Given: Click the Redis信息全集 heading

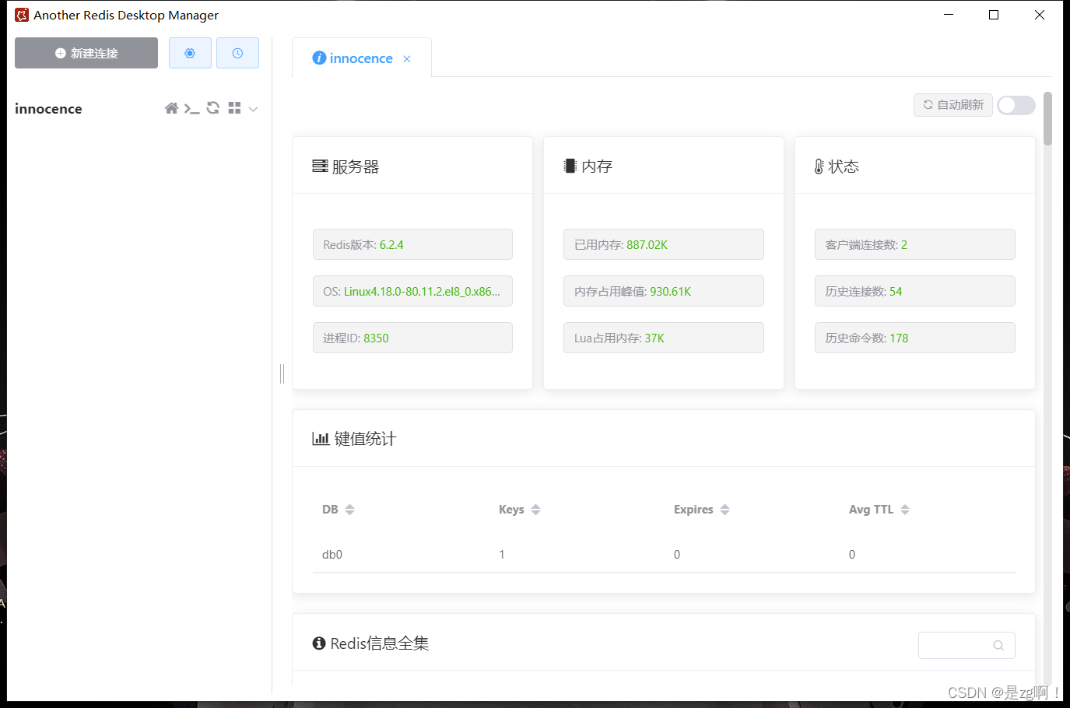Looking at the screenshot, I should (370, 643).
